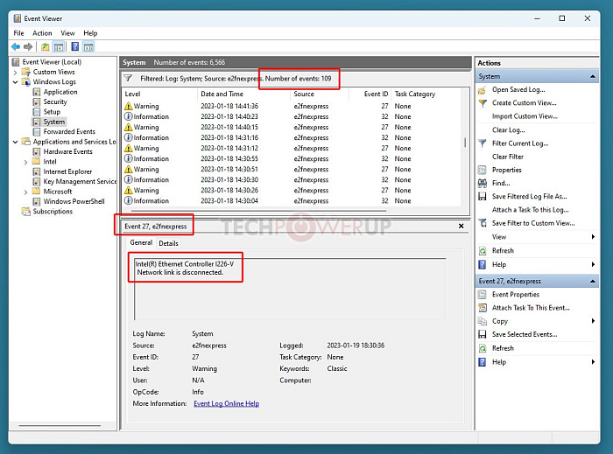Click the Up one level toolbar icon

[46, 47]
